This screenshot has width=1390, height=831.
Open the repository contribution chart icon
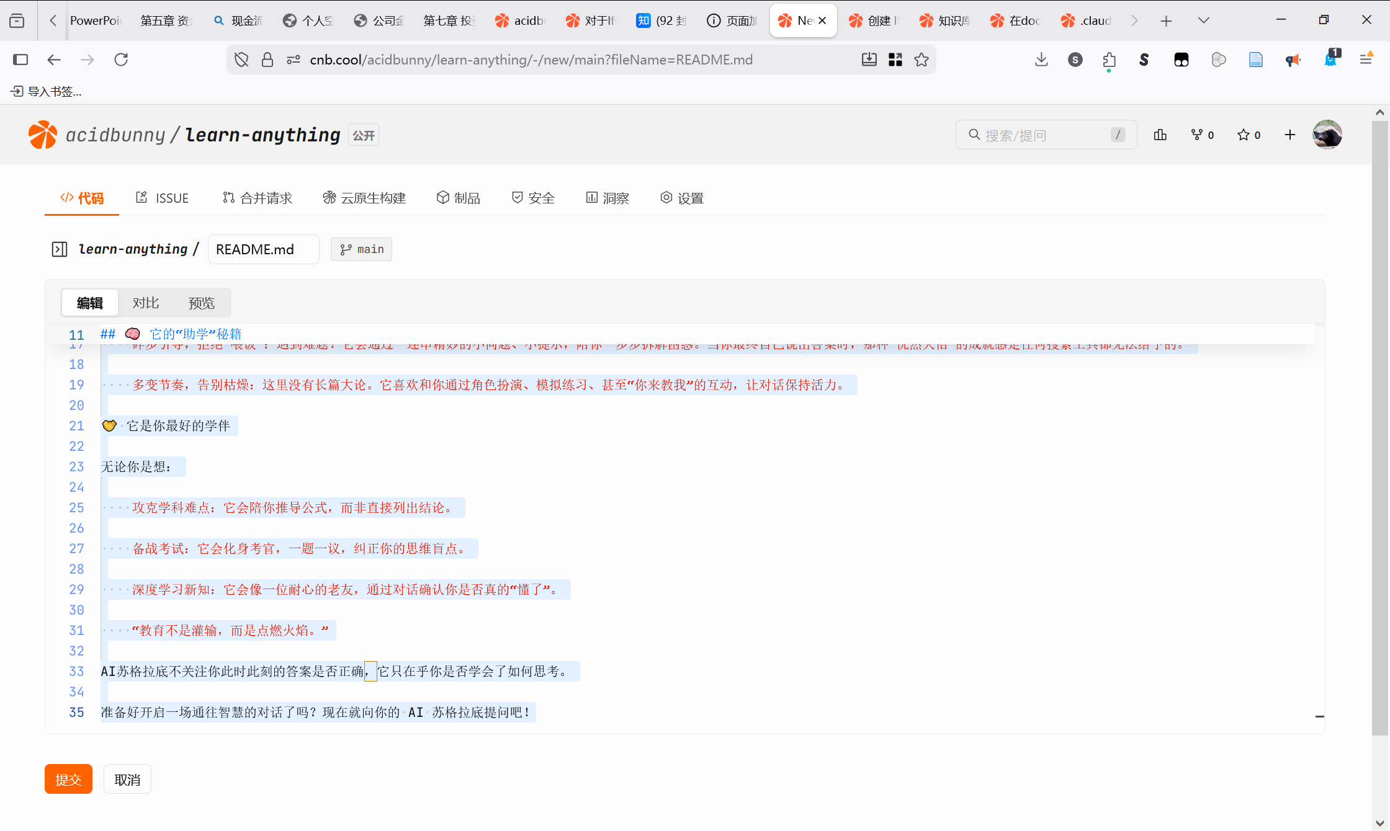[x=1160, y=135]
